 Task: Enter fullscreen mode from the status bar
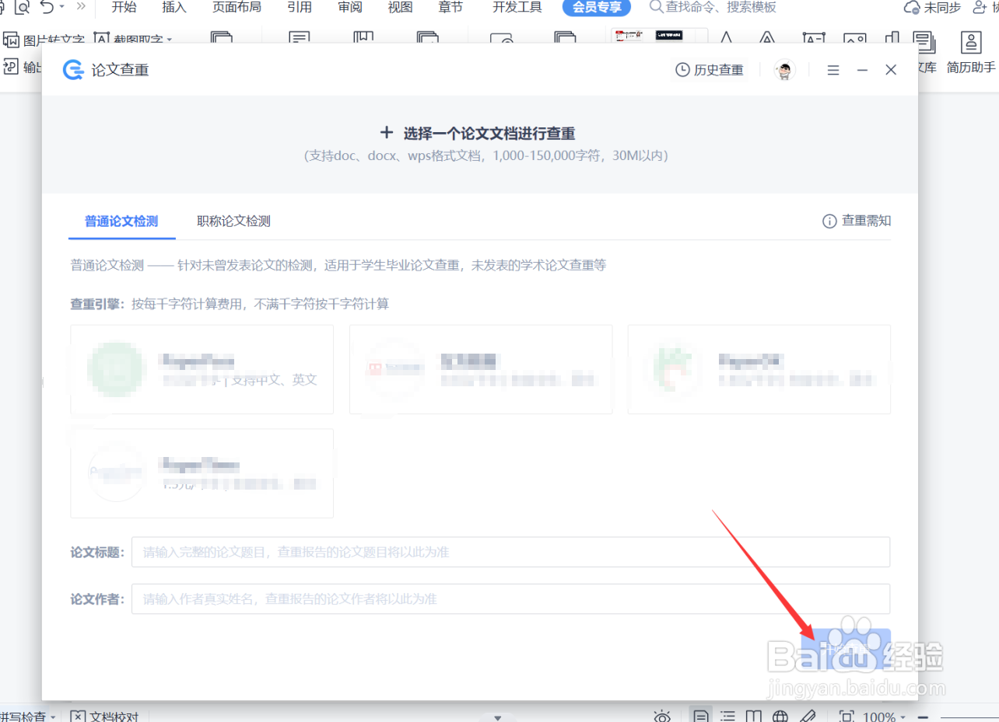(x=847, y=716)
